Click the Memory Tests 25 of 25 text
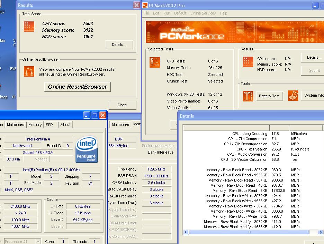Screen dimensions: 324x244 click(215, 68)
